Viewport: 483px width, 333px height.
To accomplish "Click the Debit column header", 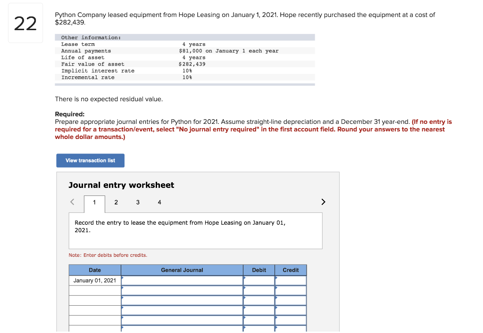I will [258, 270].
